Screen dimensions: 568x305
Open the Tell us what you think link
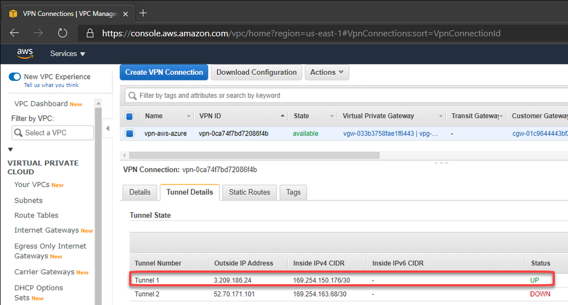[51, 85]
